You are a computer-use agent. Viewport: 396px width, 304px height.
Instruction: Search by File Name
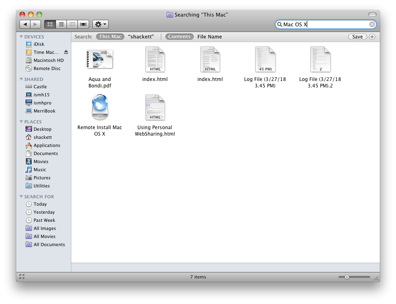point(210,37)
